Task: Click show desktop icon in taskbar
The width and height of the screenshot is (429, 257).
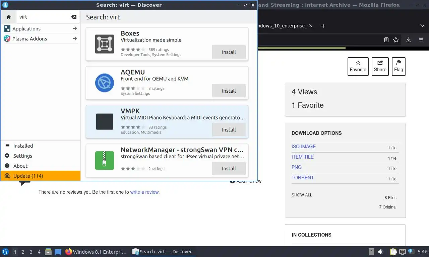Action: coord(58,252)
